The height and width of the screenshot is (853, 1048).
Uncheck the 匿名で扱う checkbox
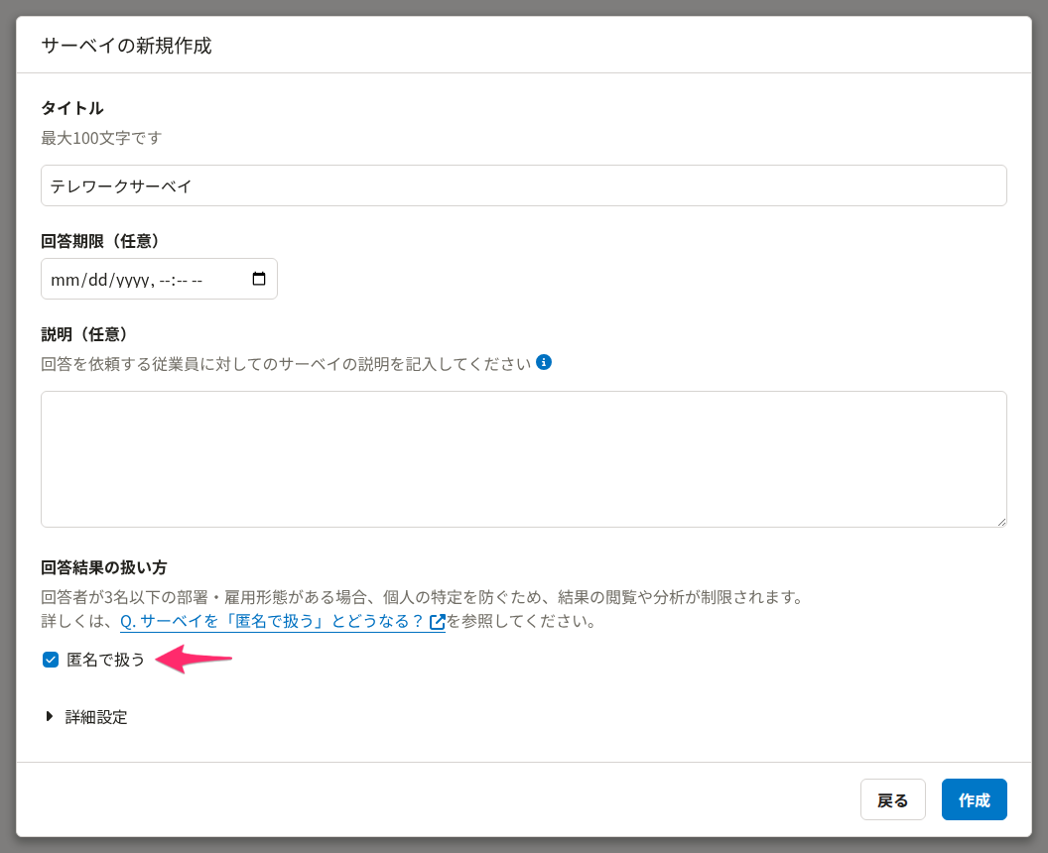(x=51, y=660)
